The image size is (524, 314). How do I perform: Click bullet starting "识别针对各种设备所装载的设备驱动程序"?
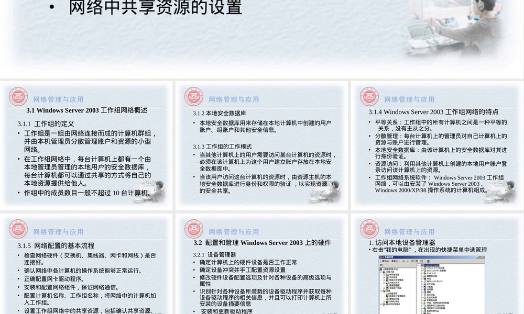coord(265,298)
